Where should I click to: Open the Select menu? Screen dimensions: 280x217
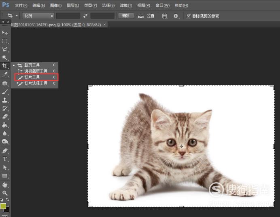point(108,5)
